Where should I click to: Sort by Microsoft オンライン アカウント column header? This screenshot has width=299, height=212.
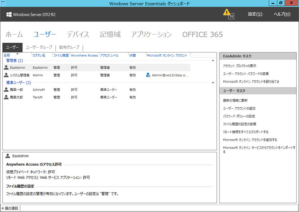click(x=167, y=55)
